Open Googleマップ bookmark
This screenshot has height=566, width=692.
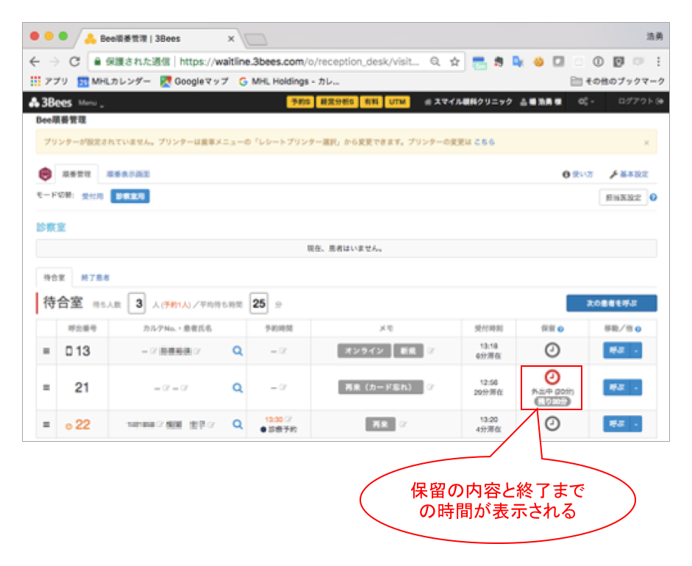click(194, 81)
